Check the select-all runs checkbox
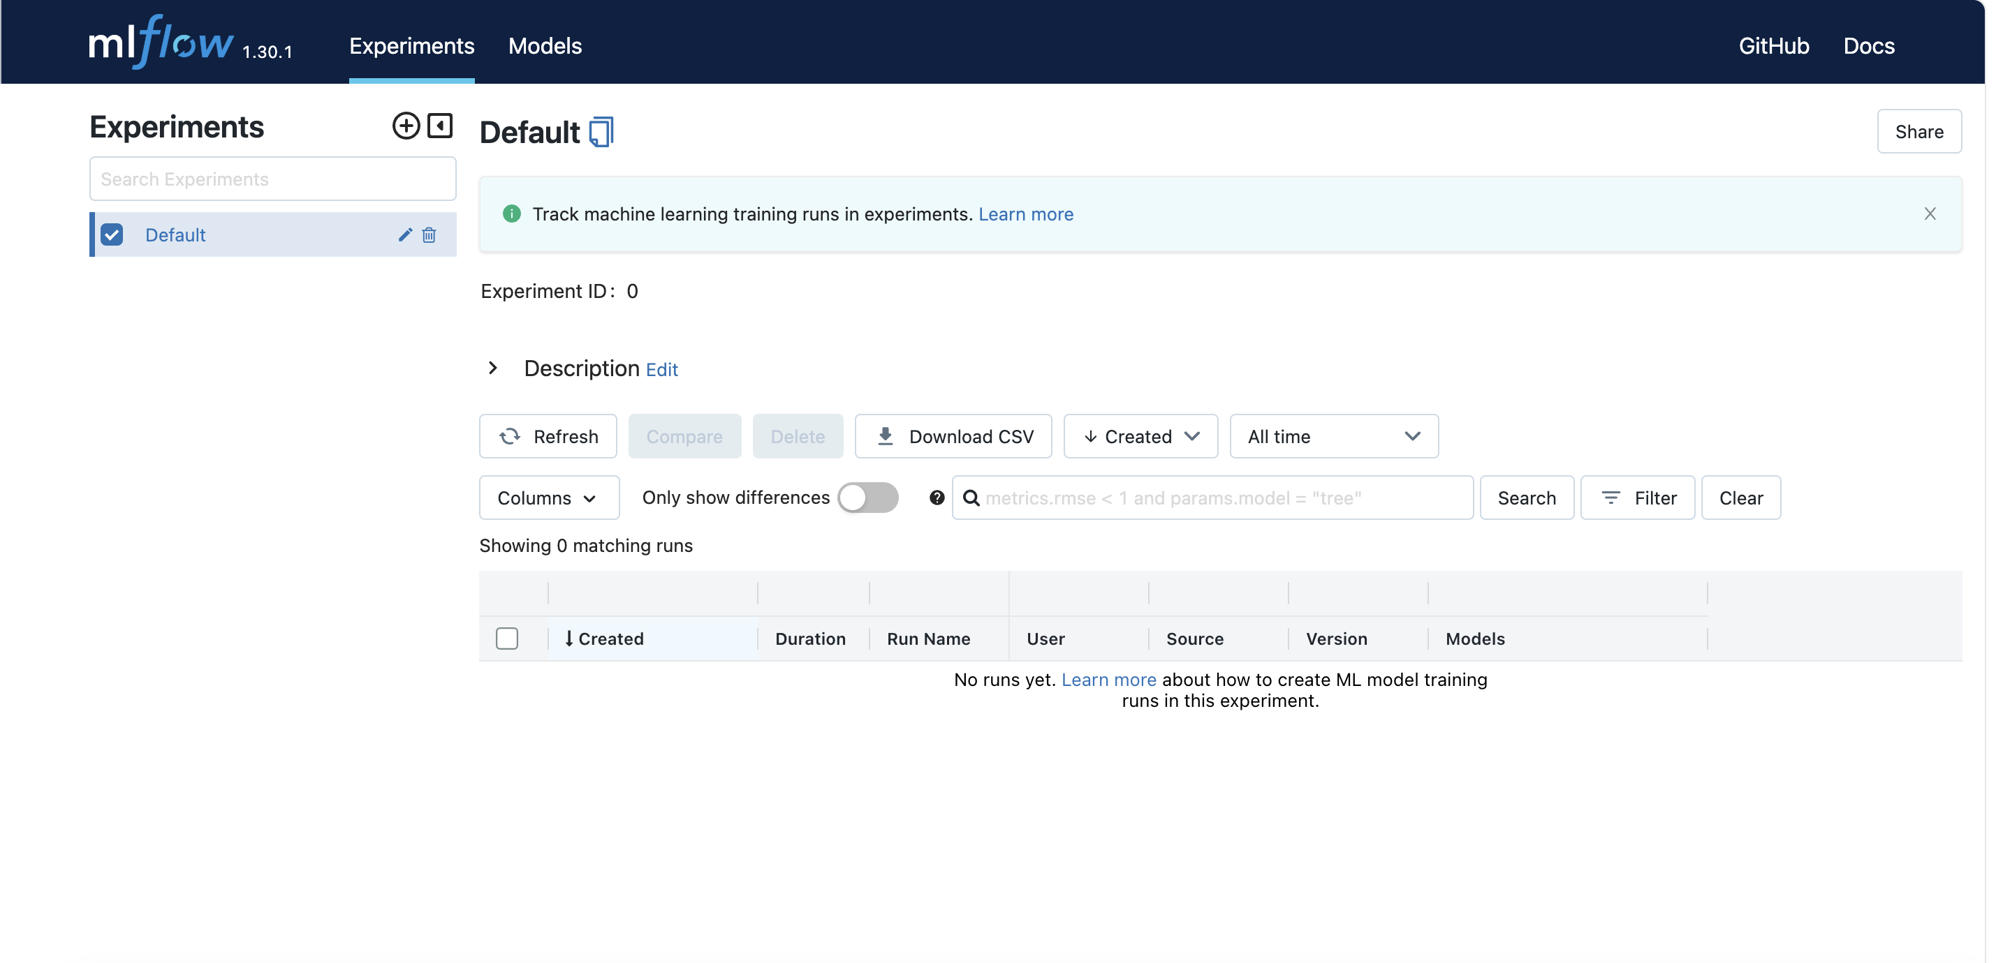 point(507,639)
